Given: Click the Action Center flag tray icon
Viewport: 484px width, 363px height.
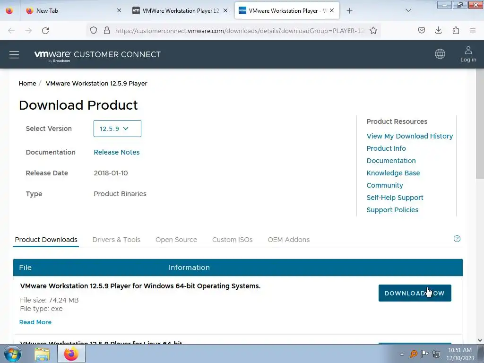Looking at the screenshot, I should point(425,354).
